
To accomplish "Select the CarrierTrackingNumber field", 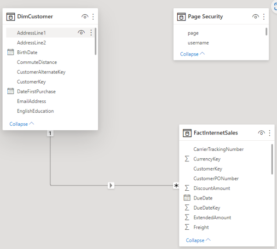I will click(219, 149).
